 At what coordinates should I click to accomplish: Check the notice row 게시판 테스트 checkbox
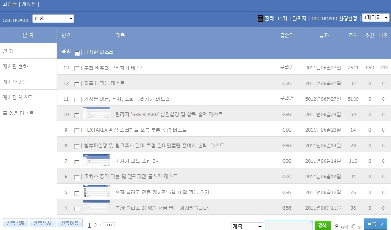pos(77,53)
